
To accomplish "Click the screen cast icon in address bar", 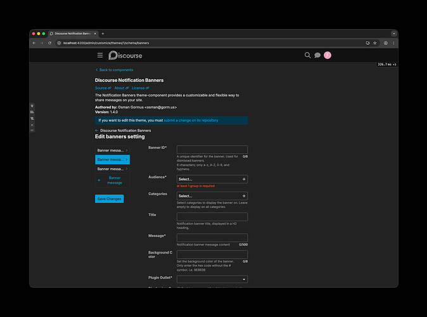I will tap(367, 43).
